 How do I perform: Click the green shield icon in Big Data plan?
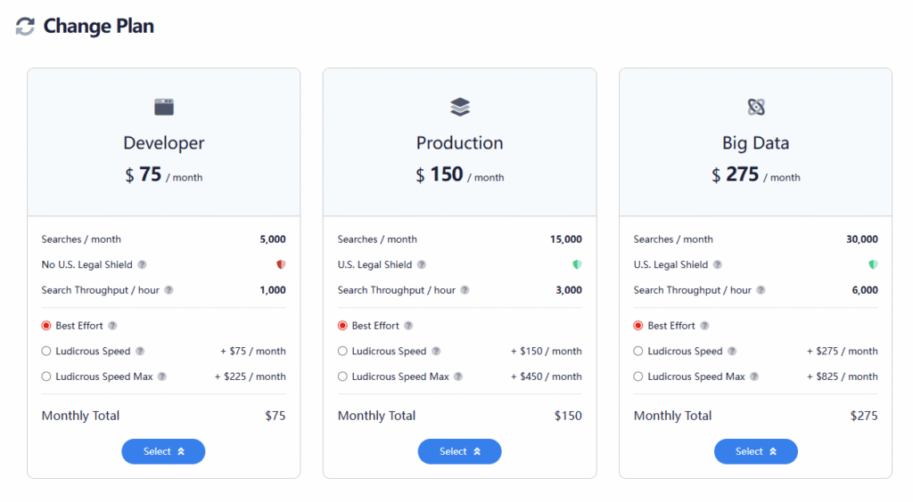(x=873, y=264)
